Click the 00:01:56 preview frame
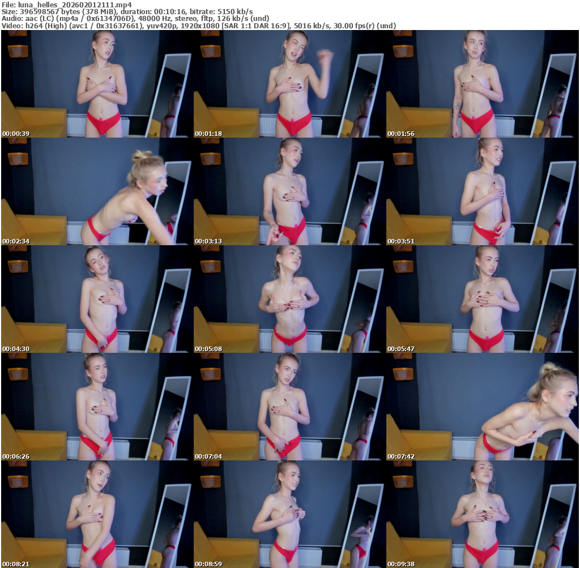This screenshot has width=580, height=568. point(482,84)
